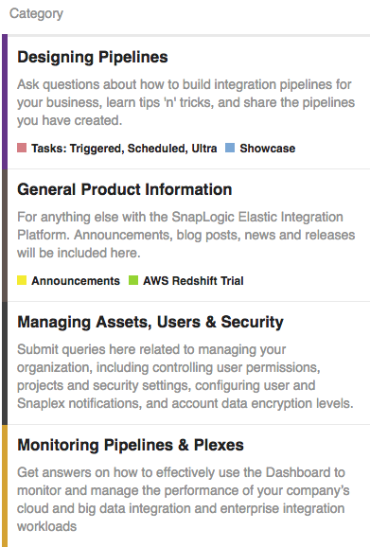Click the green AWS Redshift Trial badge
370x547 pixels.
133,280
